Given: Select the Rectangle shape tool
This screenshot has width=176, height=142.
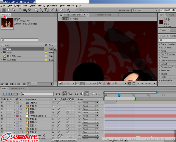Looking at the screenshot, I should 36,10.
